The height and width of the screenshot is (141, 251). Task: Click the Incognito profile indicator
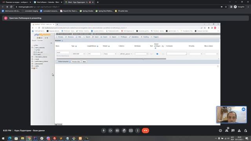239,7
